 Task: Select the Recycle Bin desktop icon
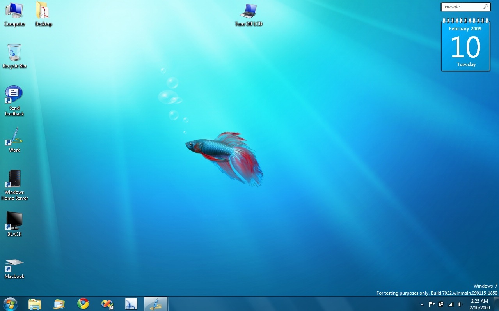coord(14,53)
